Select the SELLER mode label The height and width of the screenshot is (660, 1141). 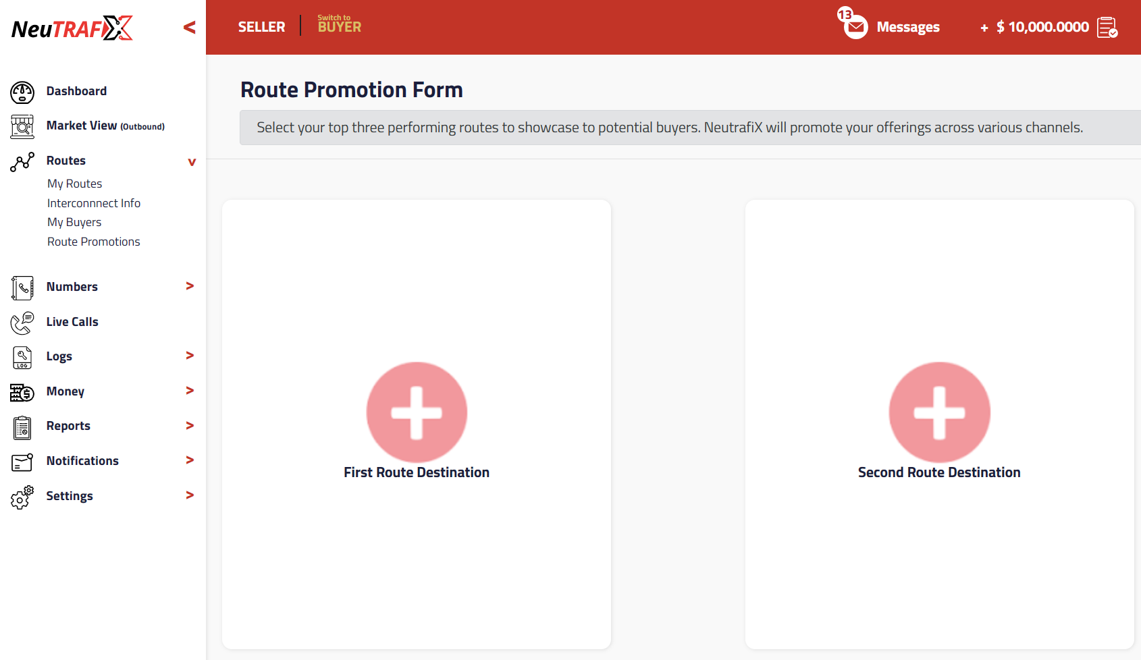coord(262,27)
